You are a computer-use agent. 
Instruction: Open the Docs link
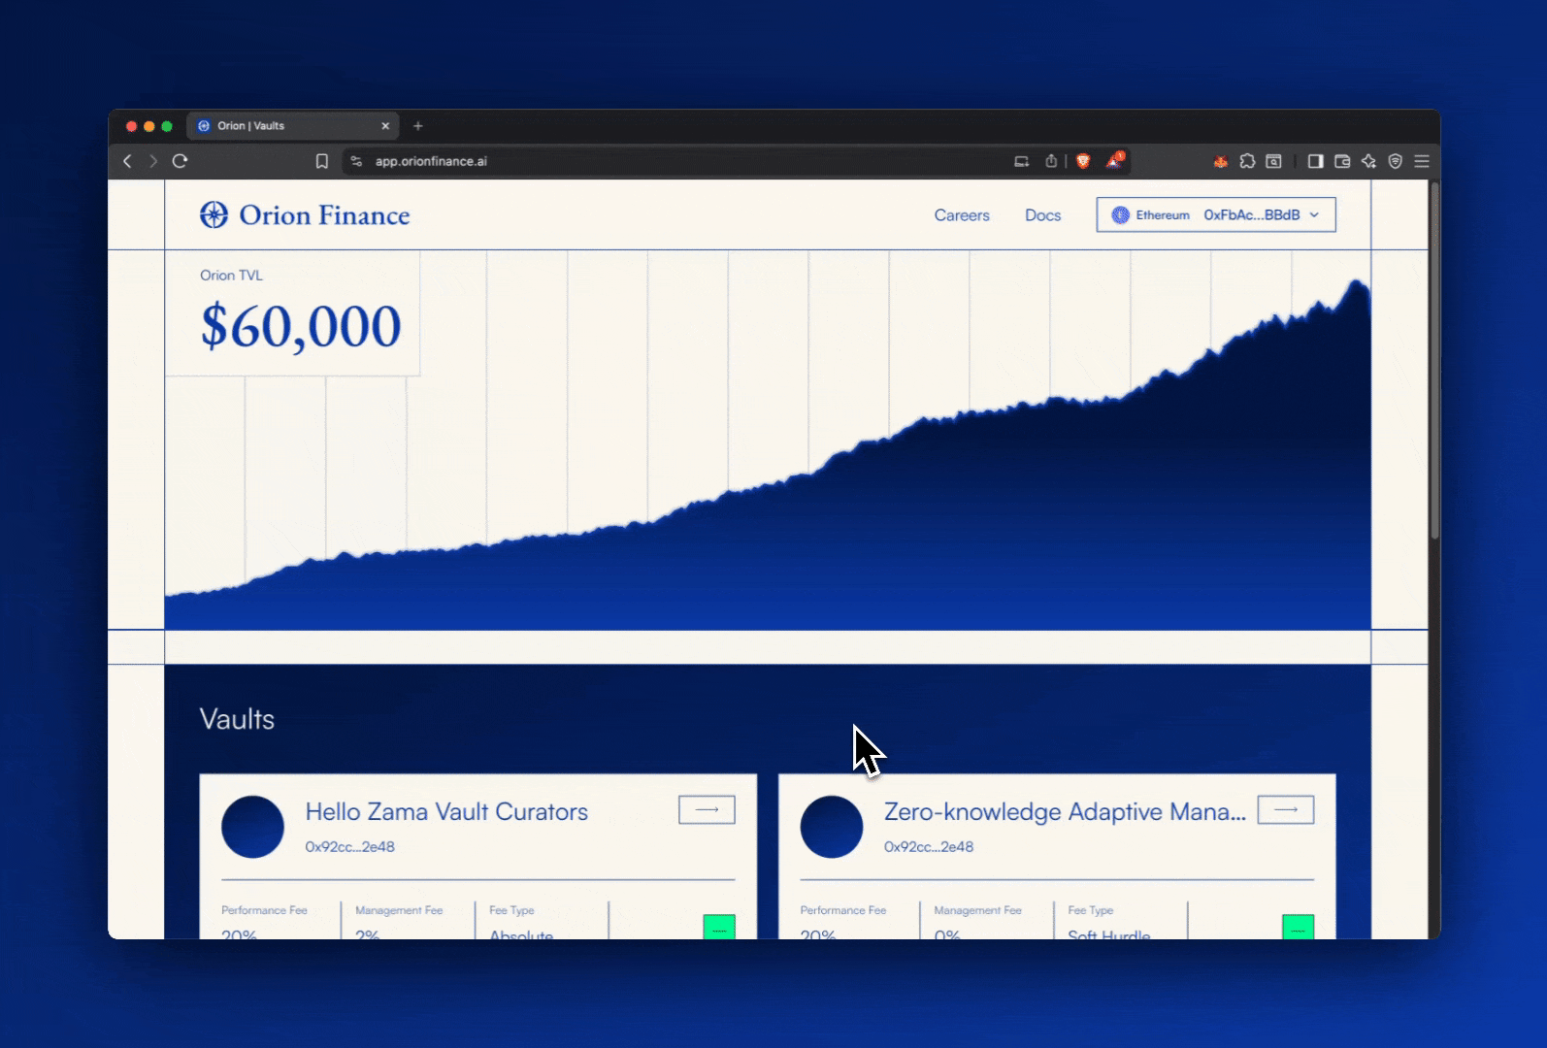click(1042, 215)
